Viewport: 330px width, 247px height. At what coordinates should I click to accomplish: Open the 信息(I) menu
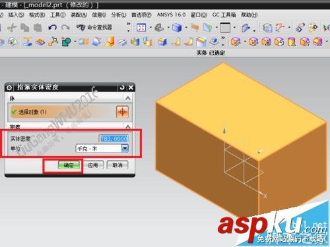tap(99, 15)
